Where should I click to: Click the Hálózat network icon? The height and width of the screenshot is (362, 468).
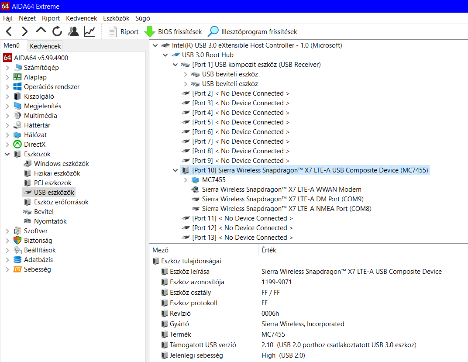[x=17, y=135]
